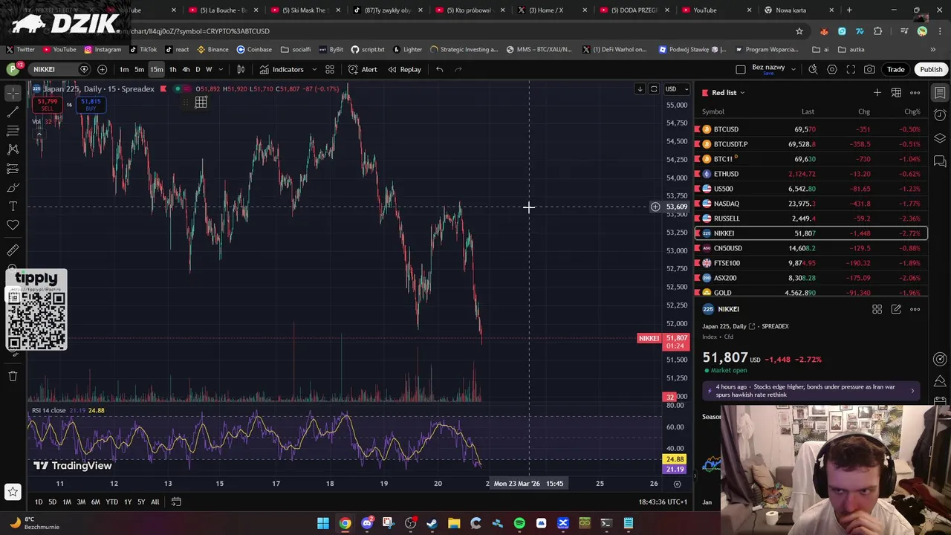Image resolution: width=951 pixels, height=535 pixels.
Task: Open the Windows Start menu
Action: 323,523
